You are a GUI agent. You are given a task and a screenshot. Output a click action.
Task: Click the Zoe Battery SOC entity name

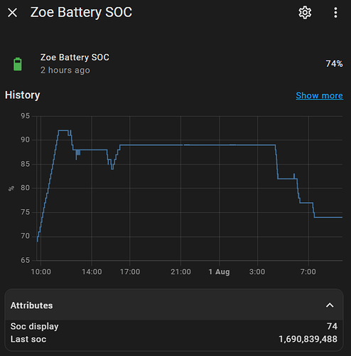pyautogui.click(x=75, y=58)
